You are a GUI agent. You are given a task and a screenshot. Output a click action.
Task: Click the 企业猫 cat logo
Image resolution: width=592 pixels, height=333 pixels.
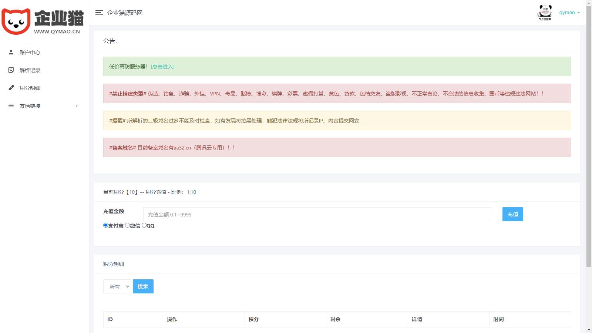[16, 21]
